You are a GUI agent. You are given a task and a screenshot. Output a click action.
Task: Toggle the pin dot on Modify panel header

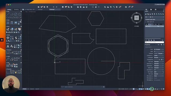coord(21,35)
